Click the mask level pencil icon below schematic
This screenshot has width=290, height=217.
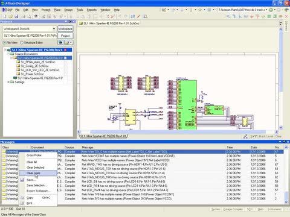click(x=245, y=136)
